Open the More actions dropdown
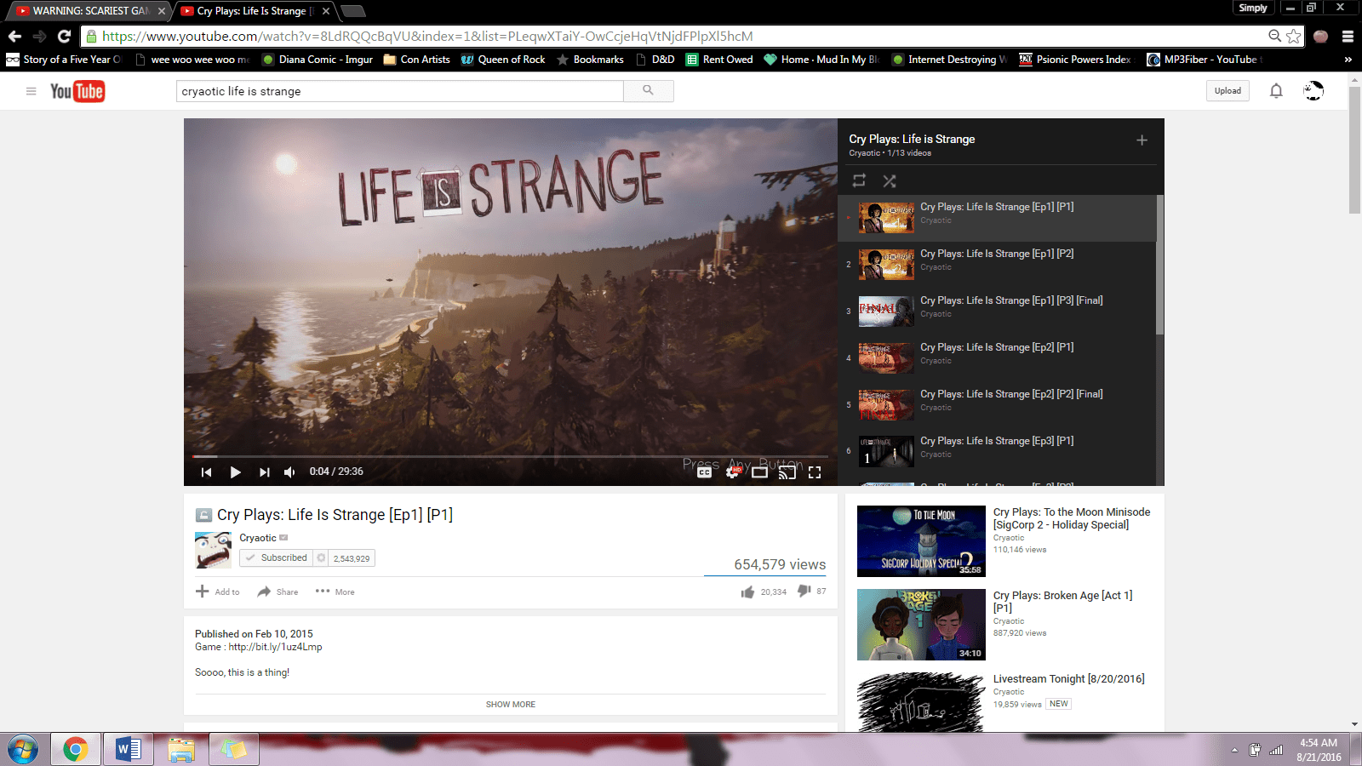Viewport: 1362px width, 766px height. pyautogui.click(x=335, y=592)
